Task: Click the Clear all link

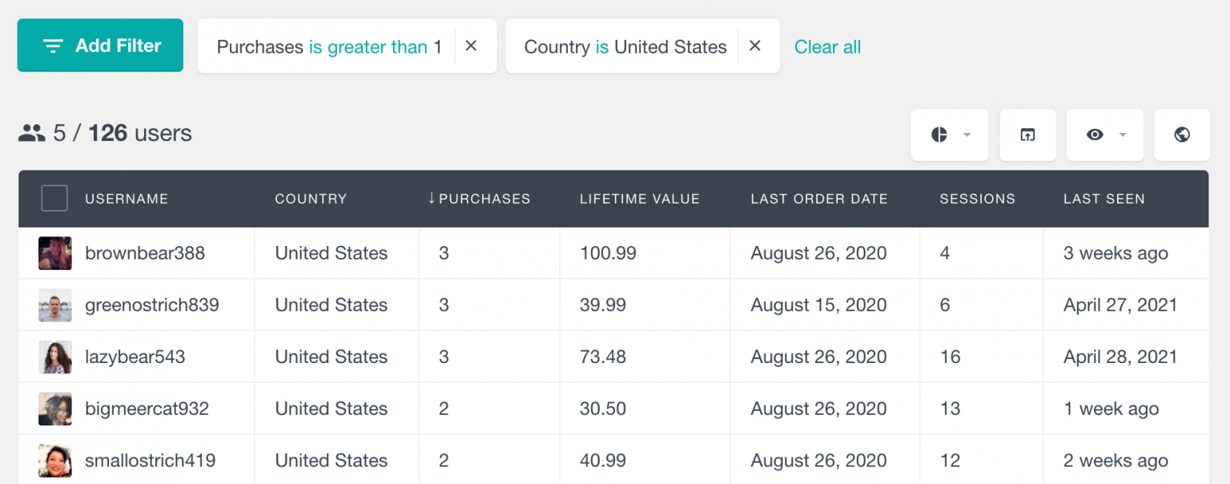Action: click(827, 46)
